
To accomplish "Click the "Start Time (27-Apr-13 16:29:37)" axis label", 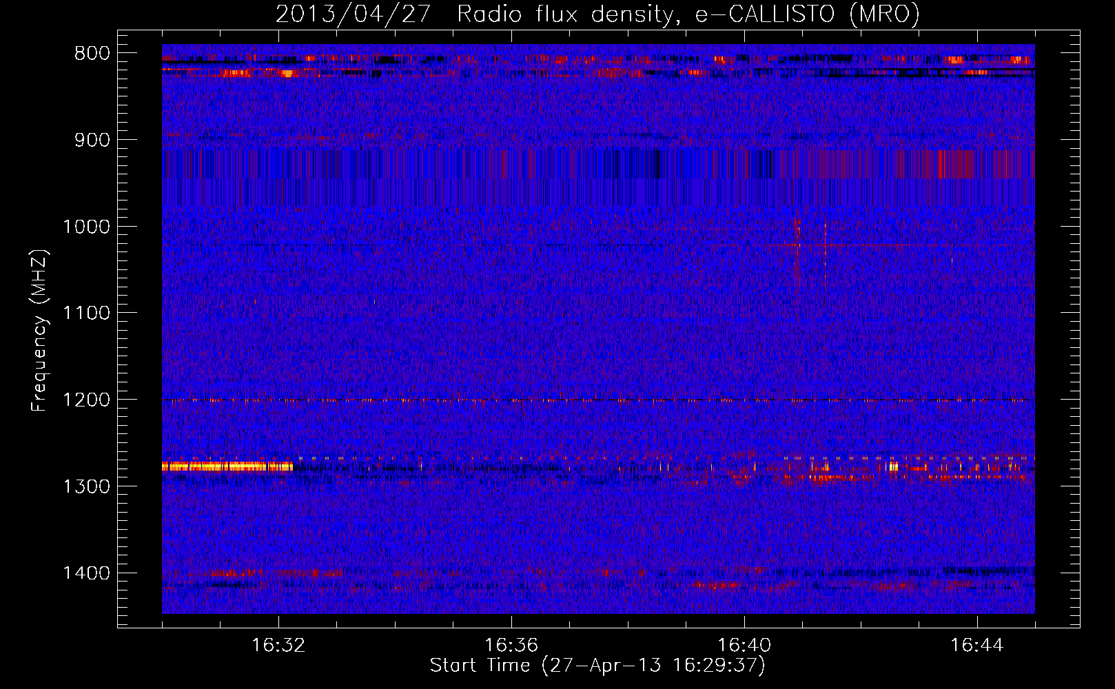I will (x=597, y=666).
